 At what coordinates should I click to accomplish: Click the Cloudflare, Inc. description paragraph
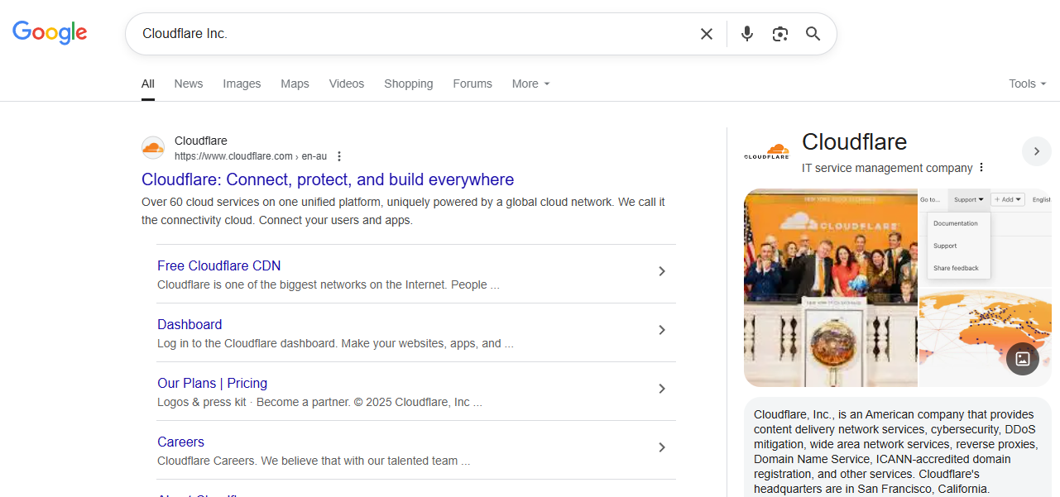(895, 452)
